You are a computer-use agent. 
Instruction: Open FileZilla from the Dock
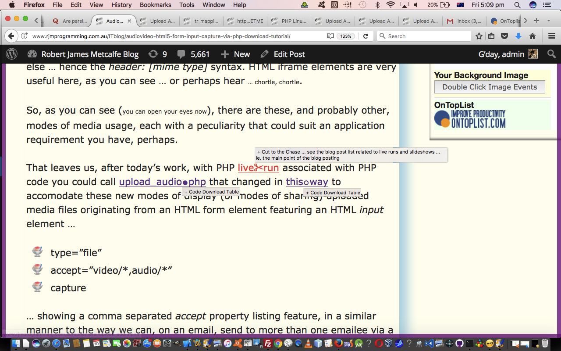pyautogui.click(x=267, y=344)
